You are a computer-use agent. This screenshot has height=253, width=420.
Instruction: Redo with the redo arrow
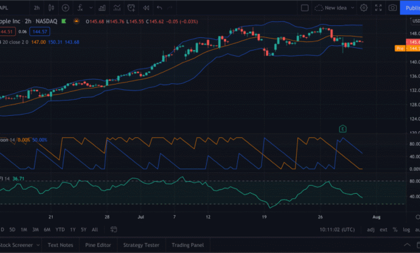170,8
